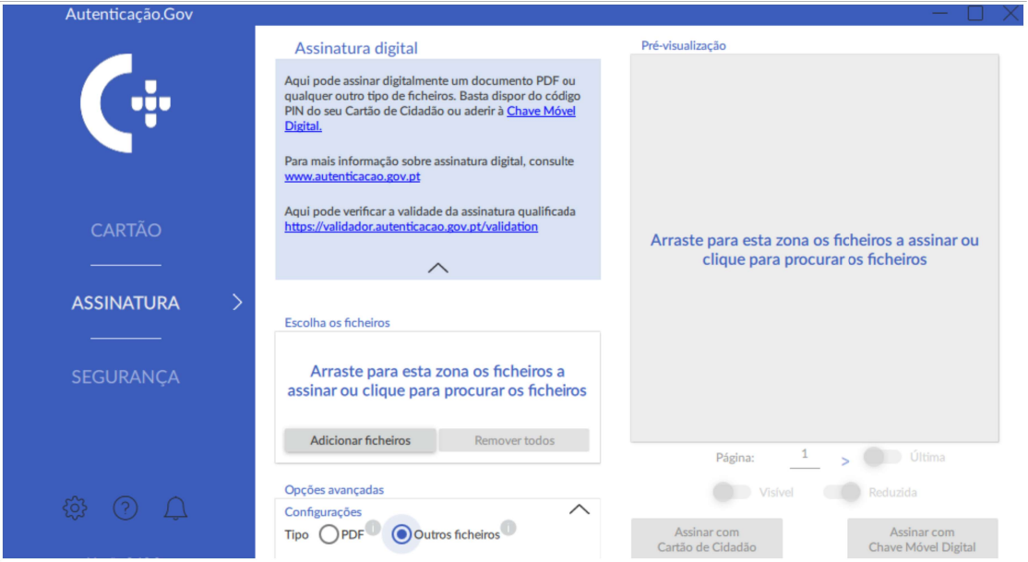Collapse the Assinatura digital info panel

437,268
